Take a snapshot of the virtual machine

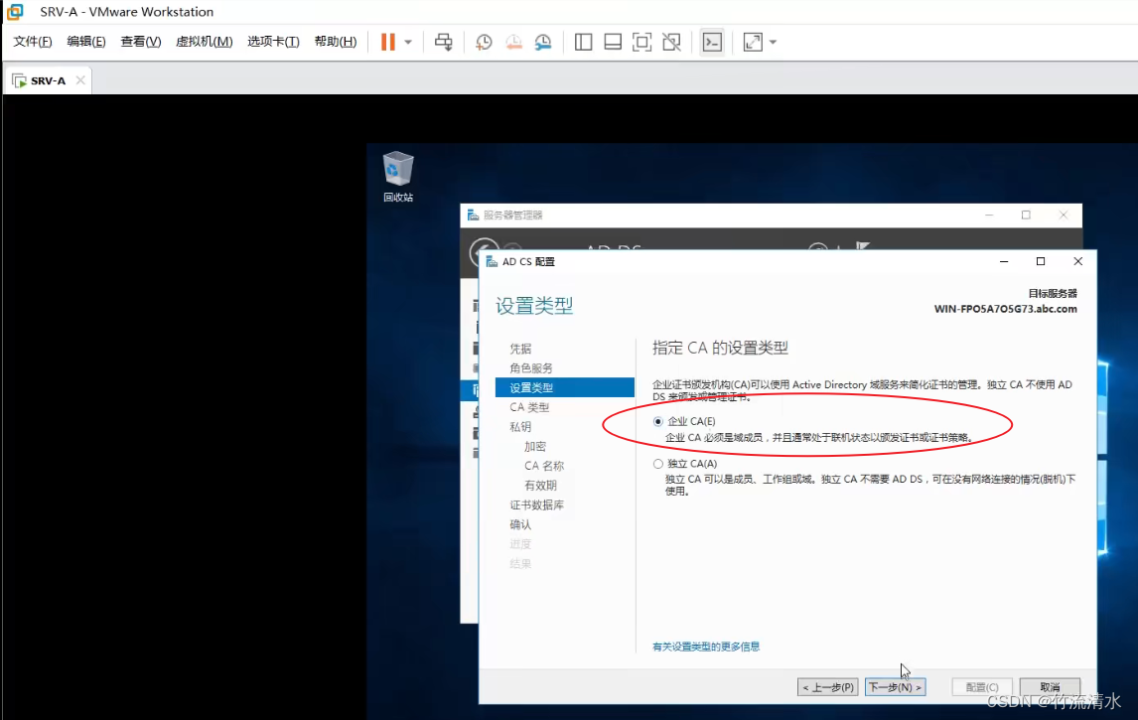click(484, 42)
